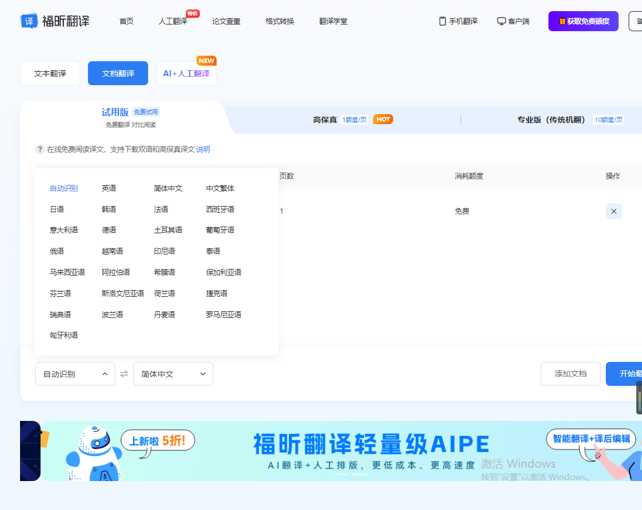Choose 法语 in language list
The width and height of the screenshot is (642, 510).
click(x=161, y=209)
